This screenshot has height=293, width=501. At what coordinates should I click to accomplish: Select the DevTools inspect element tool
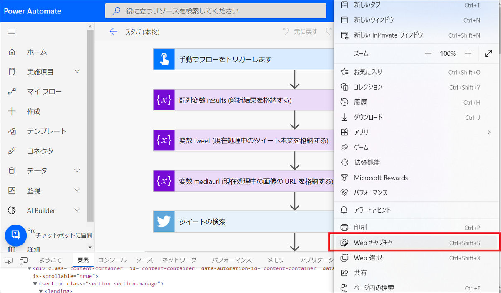[8, 260]
